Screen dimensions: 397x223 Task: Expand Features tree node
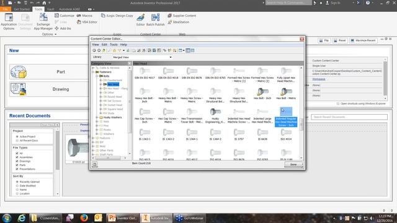tap(93, 138)
